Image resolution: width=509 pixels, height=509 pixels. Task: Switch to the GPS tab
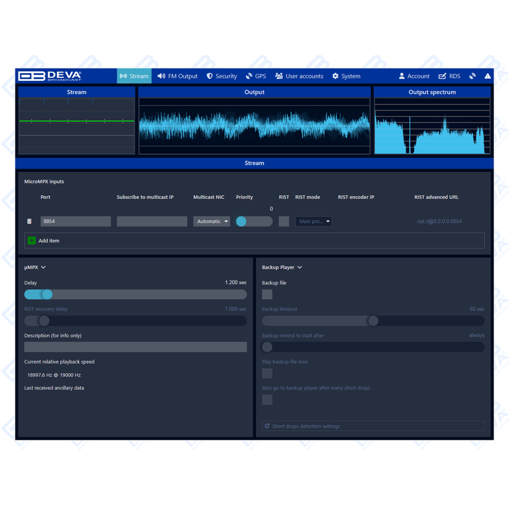pyautogui.click(x=256, y=76)
